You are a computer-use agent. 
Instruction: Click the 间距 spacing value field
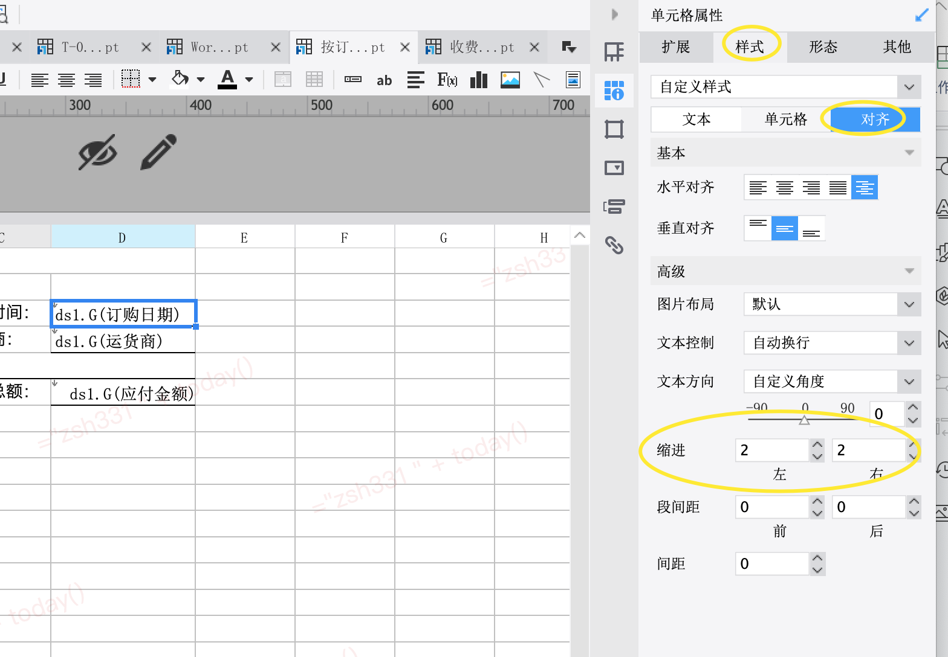click(772, 563)
